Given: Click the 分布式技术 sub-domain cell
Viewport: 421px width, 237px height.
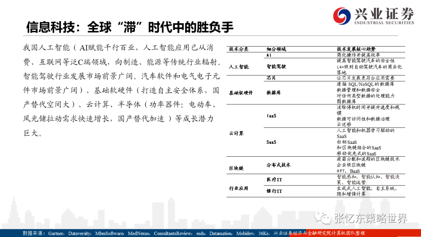Looking at the screenshot, I should click(x=278, y=165).
